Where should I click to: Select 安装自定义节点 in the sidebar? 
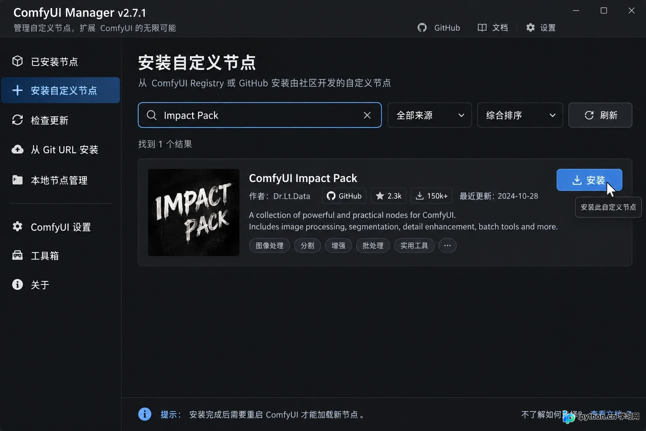pos(61,90)
